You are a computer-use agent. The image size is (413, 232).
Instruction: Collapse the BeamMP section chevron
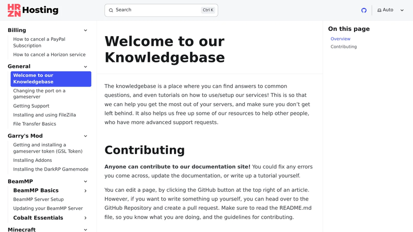85,181
